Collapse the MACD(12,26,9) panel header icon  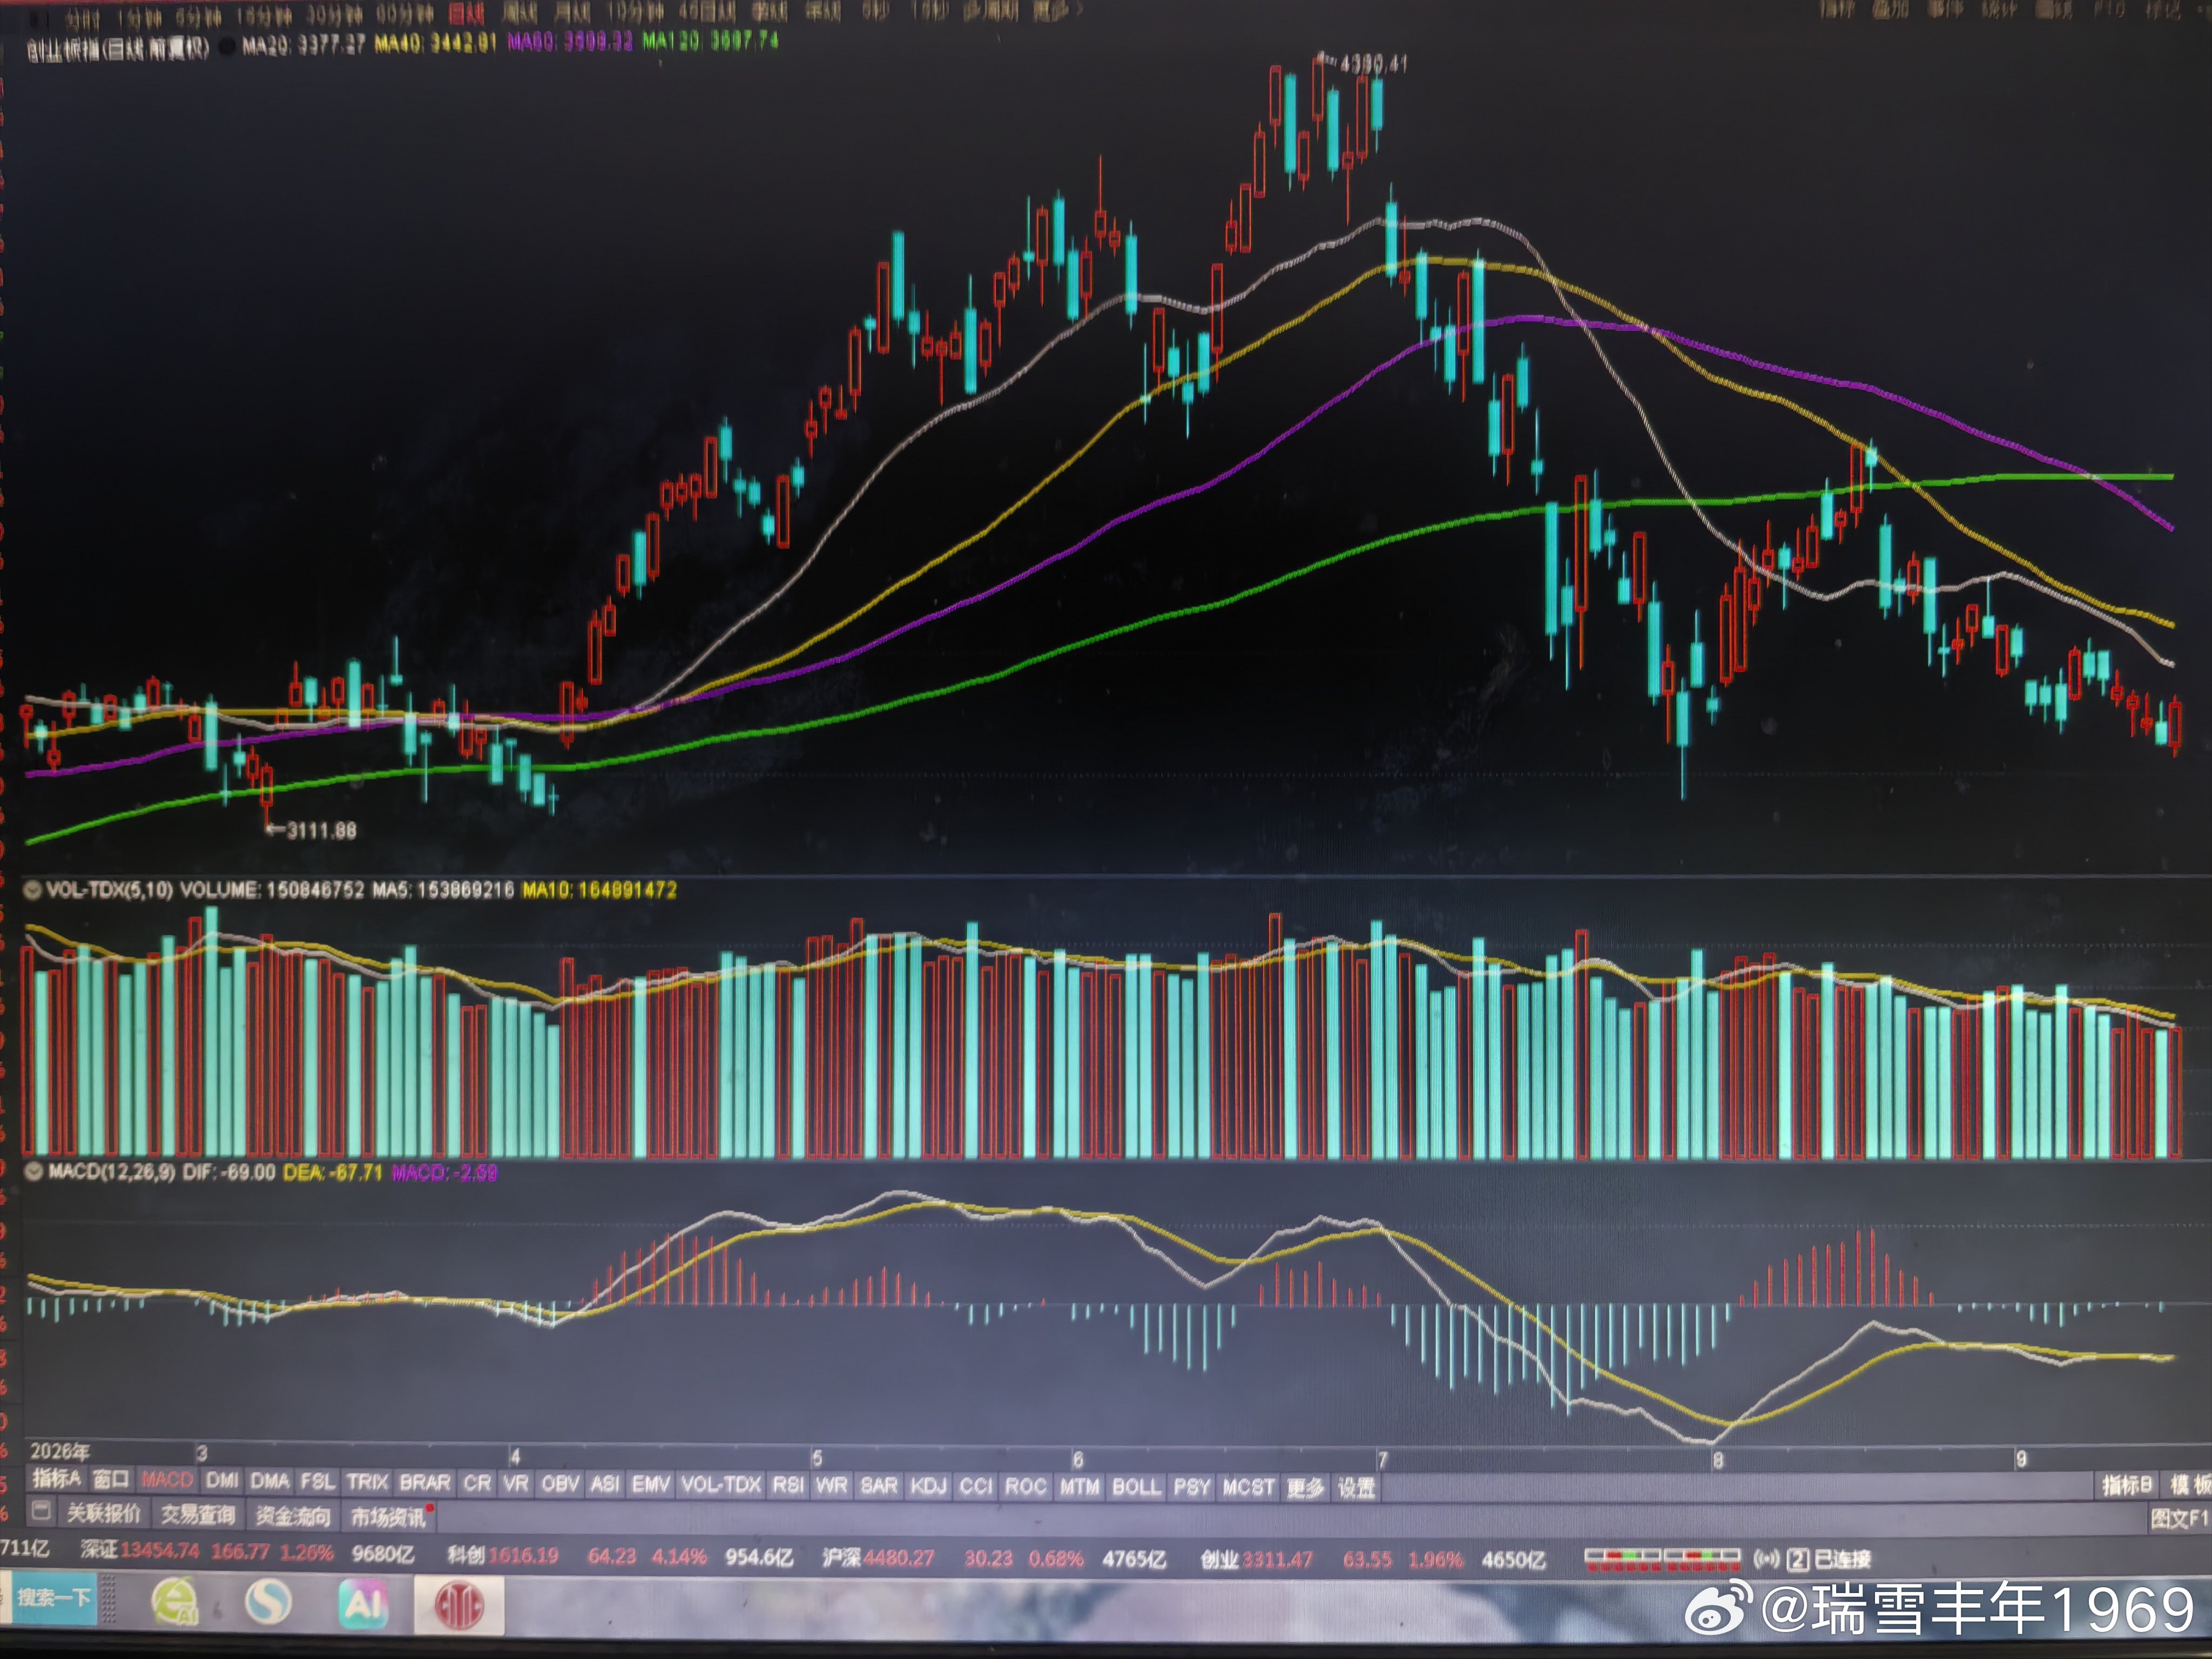(35, 1171)
